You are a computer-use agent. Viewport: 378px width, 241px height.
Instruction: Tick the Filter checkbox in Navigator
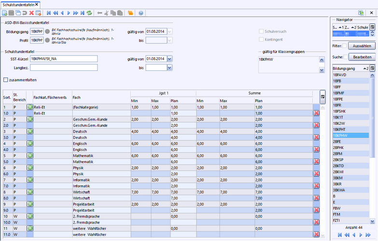tap(344, 46)
